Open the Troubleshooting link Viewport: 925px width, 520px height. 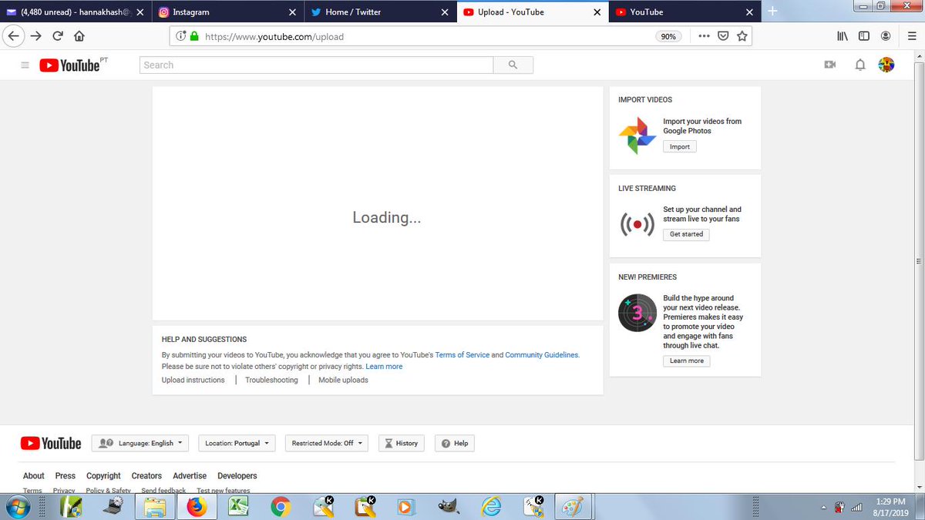(271, 380)
